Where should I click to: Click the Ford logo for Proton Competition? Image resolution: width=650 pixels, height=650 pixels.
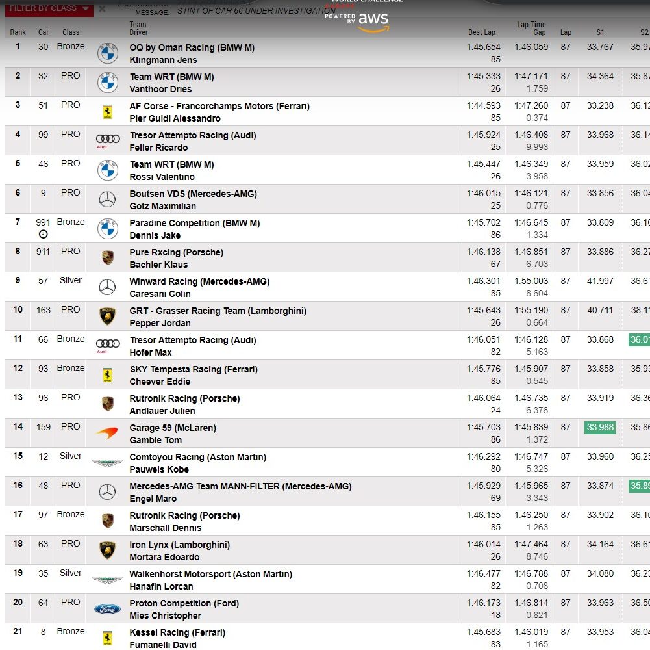click(x=107, y=609)
